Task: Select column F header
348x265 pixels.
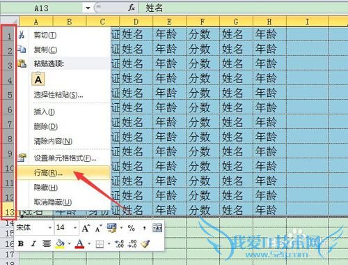Action: pyautogui.click(x=203, y=22)
